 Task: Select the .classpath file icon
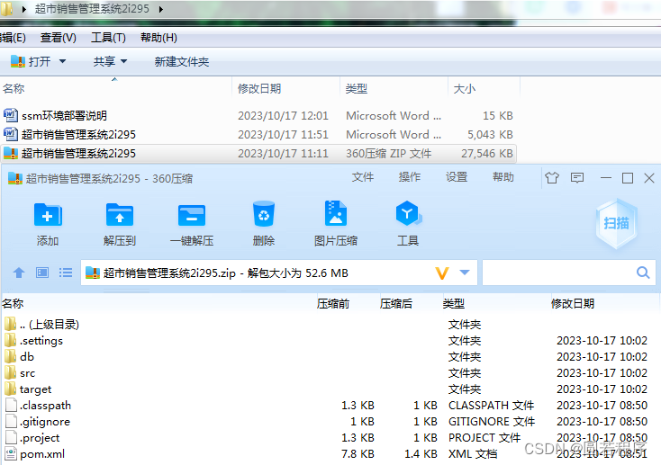[x=11, y=406]
